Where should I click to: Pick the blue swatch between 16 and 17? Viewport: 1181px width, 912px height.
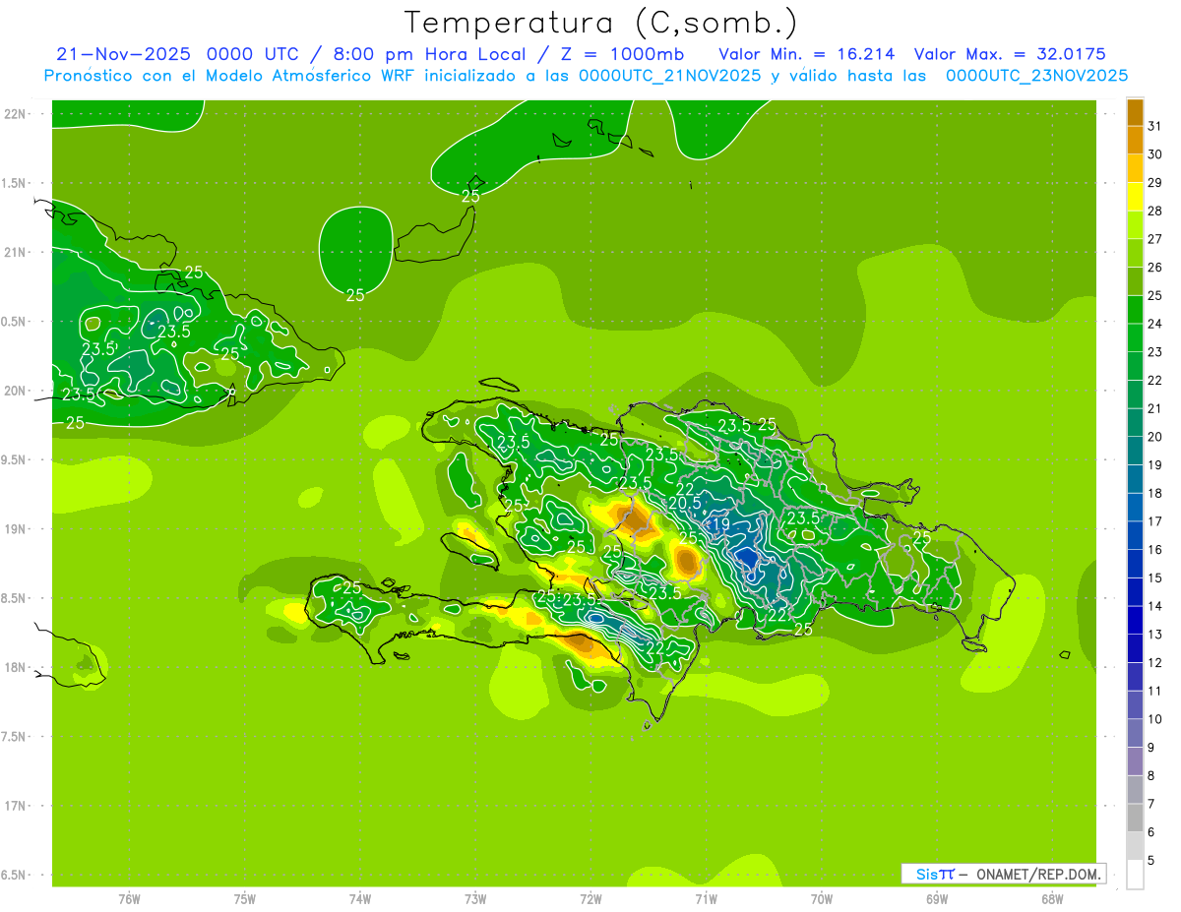[x=1135, y=536]
